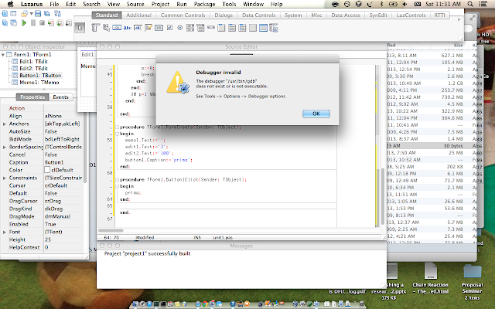Click OK in Debugger invalid dialog

coord(316,114)
